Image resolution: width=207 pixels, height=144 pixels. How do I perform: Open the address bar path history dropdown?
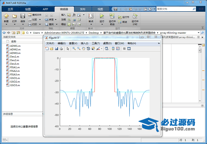198,33
